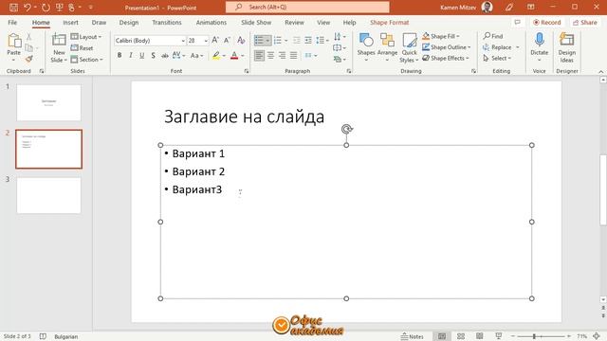Clear all formatting icon
Screen dimensions: 607x341
(241, 40)
